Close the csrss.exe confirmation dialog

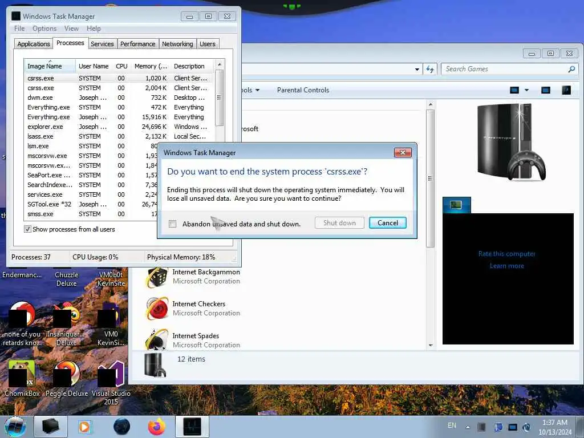(x=403, y=153)
